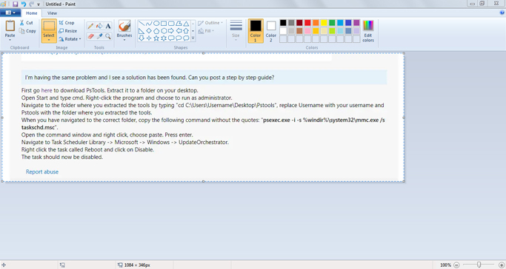
Task: Click the 'Report abuse' text in canvas
Action: point(42,172)
